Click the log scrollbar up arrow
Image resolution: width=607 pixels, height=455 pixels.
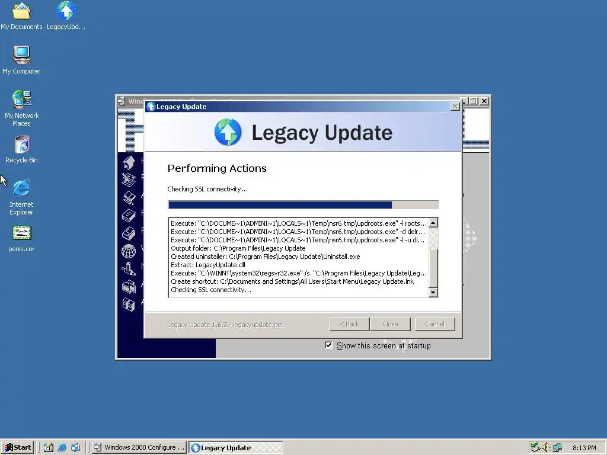[433, 223]
